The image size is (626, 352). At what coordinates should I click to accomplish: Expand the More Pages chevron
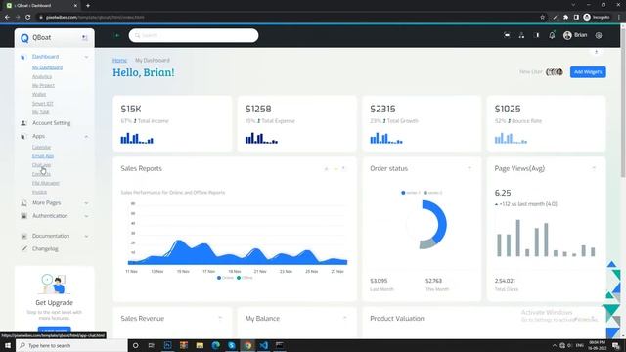coord(86,203)
